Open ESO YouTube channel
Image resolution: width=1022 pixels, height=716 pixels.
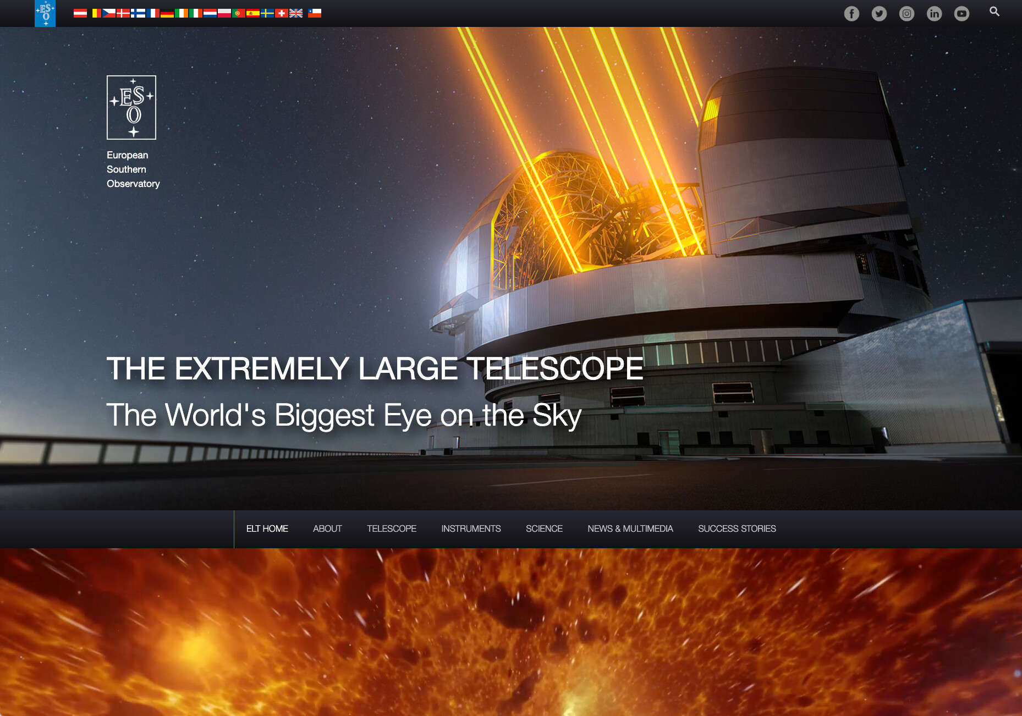pyautogui.click(x=961, y=14)
